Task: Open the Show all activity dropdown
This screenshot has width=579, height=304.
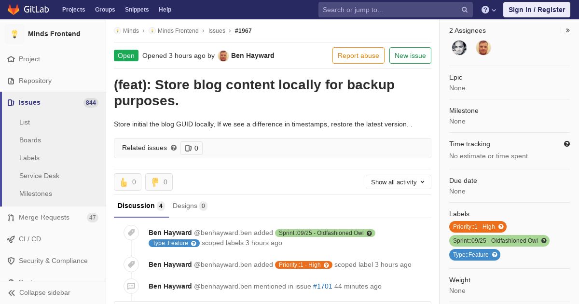Action: coord(399,182)
